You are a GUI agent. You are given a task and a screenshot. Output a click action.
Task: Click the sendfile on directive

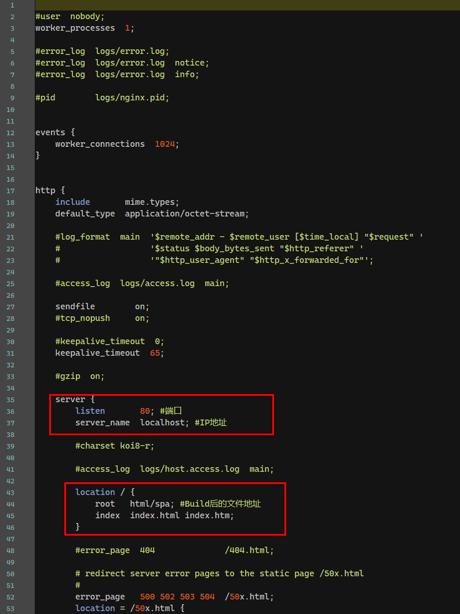102,306
